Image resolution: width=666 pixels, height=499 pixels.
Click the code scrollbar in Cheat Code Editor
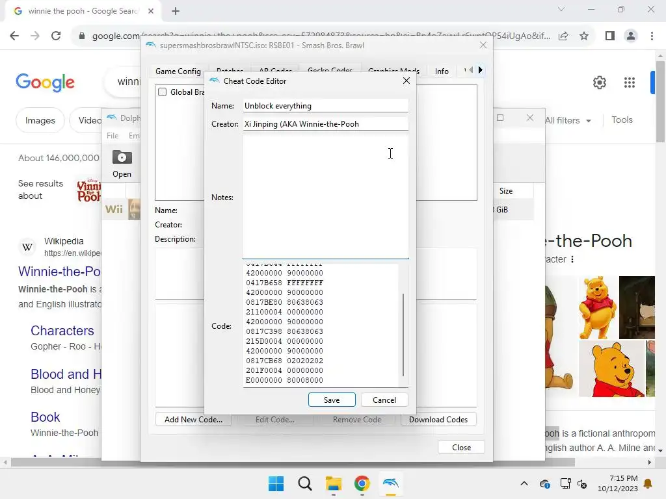(403, 335)
